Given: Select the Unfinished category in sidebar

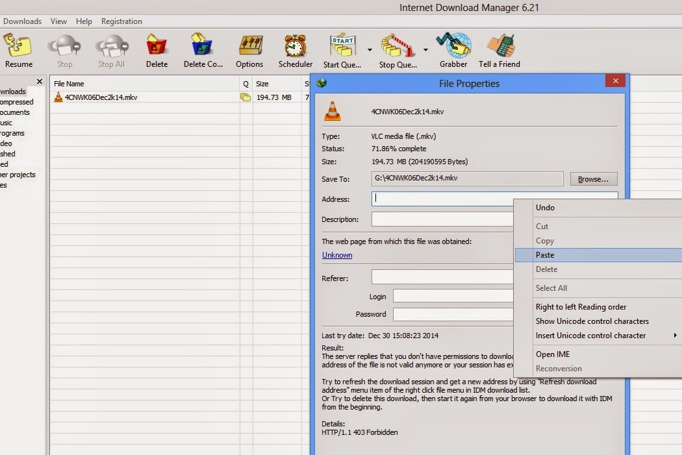Looking at the screenshot, I should coord(8,154).
